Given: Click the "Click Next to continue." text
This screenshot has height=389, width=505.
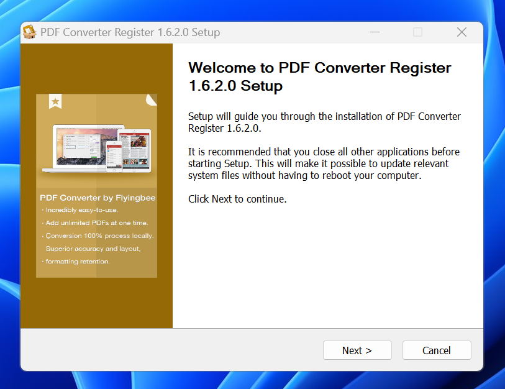Looking at the screenshot, I should (237, 199).
